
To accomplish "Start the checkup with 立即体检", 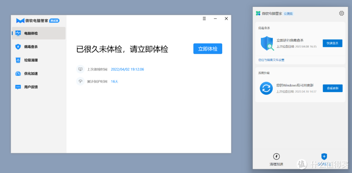I will 208,49.
